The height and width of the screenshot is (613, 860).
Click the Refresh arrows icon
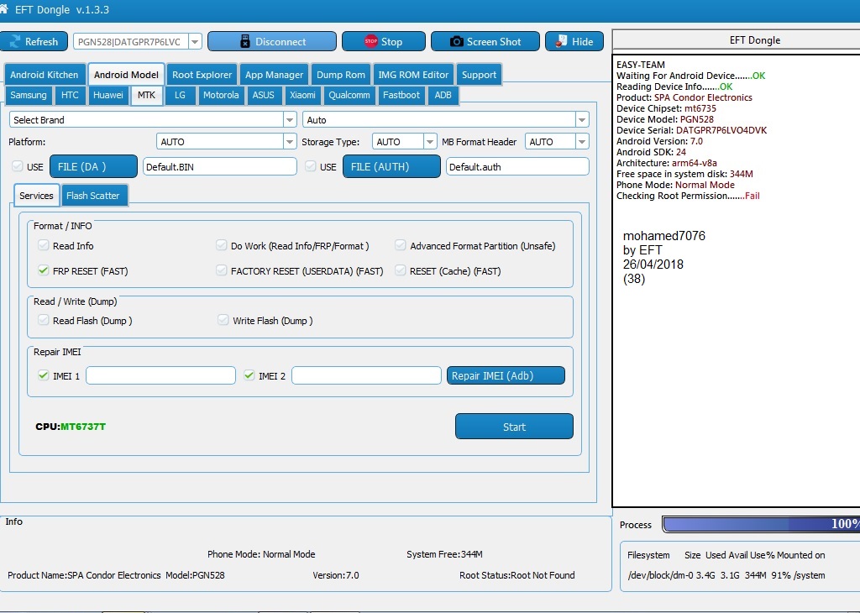click(x=15, y=42)
